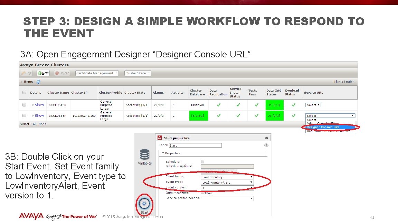
Task: Click the IP address 10.130.242.160 cell
Action: point(84,115)
